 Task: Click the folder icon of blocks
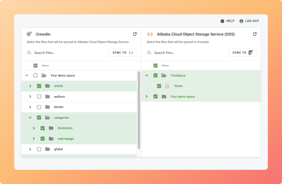tap(48, 107)
